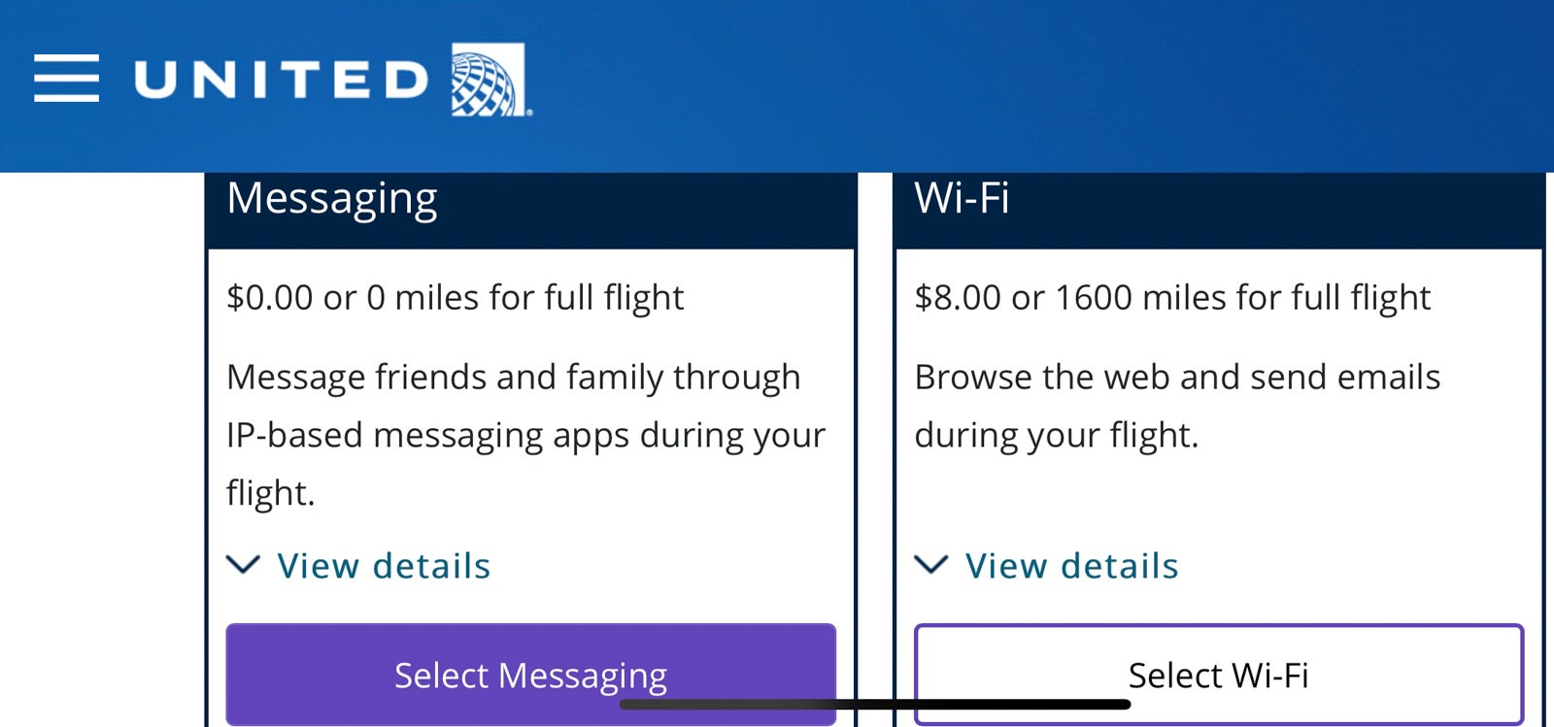The image size is (1554, 727).
Task: Click the Messaging plan description text
Action: pyautogui.click(x=525, y=435)
